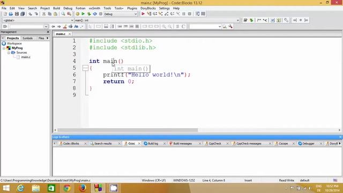Show more Management tabs right arrow
This screenshot has width=343, height=193.
[48, 38]
